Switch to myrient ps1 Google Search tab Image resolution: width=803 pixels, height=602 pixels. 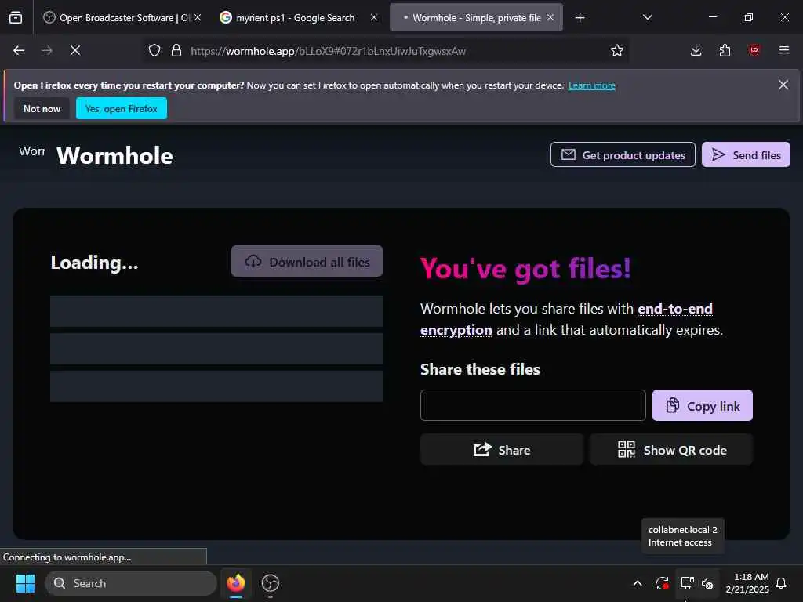click(x=295, y=18)
